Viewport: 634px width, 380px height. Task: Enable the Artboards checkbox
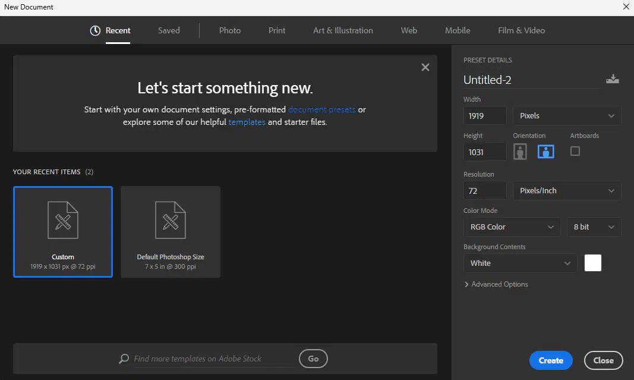(x=575, y=152)
